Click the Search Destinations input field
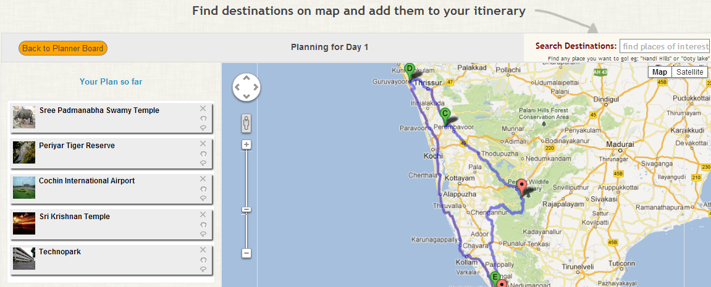The image size is (711, 287). coord(665,46)
